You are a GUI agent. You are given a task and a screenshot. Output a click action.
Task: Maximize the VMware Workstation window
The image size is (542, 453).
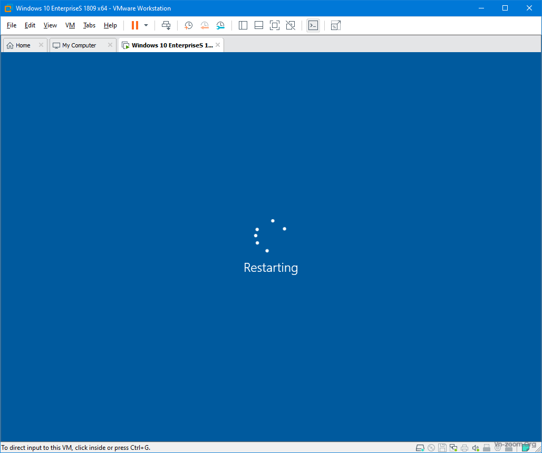505,8
